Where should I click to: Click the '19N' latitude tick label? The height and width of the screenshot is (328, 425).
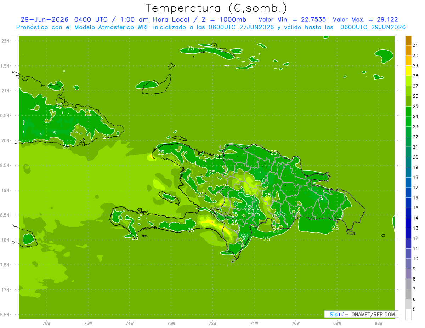(x=5, y=190)
